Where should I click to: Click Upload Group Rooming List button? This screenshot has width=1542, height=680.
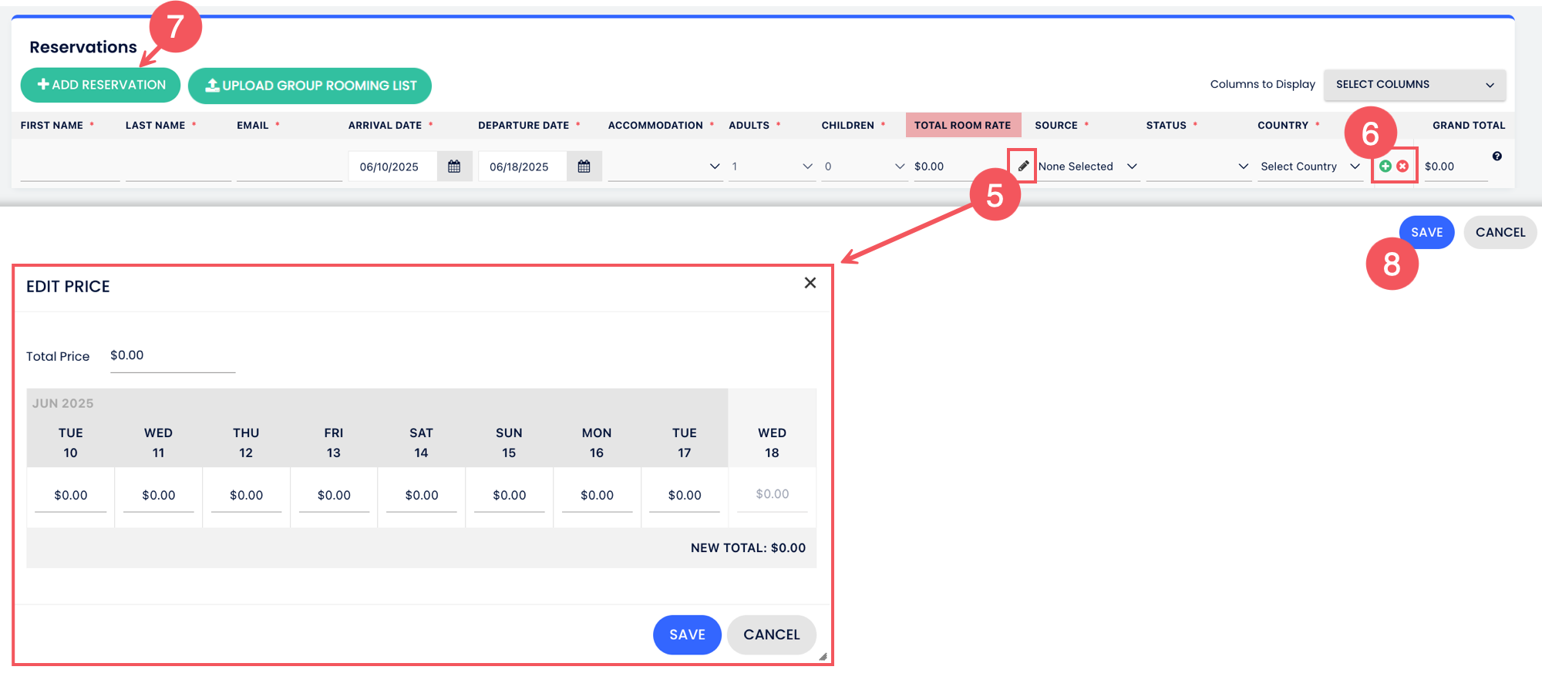click(x=310, y=86)
